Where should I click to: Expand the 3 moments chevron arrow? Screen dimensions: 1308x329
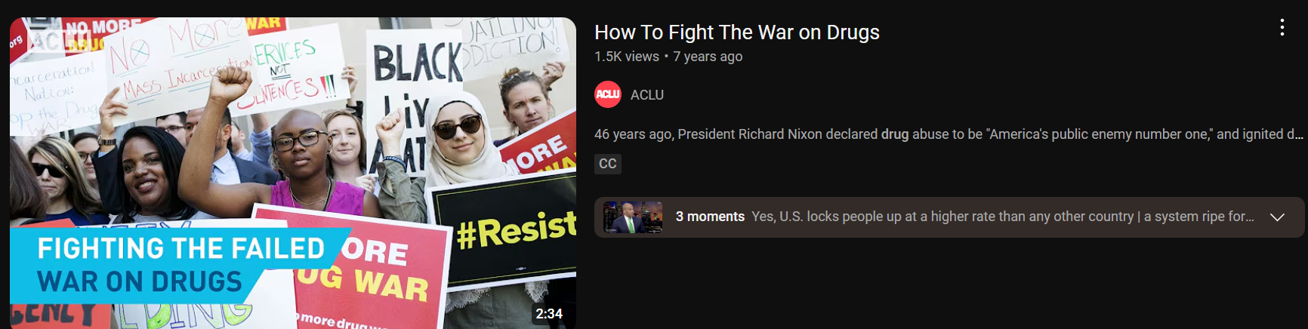[1277, 217]
